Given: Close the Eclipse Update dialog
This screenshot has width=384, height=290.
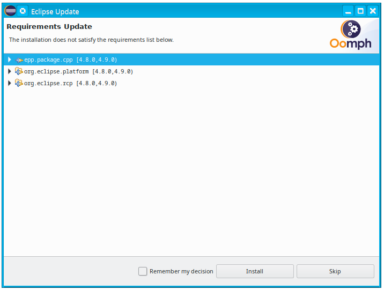Looking at the screenshot, I should point(373,11).
